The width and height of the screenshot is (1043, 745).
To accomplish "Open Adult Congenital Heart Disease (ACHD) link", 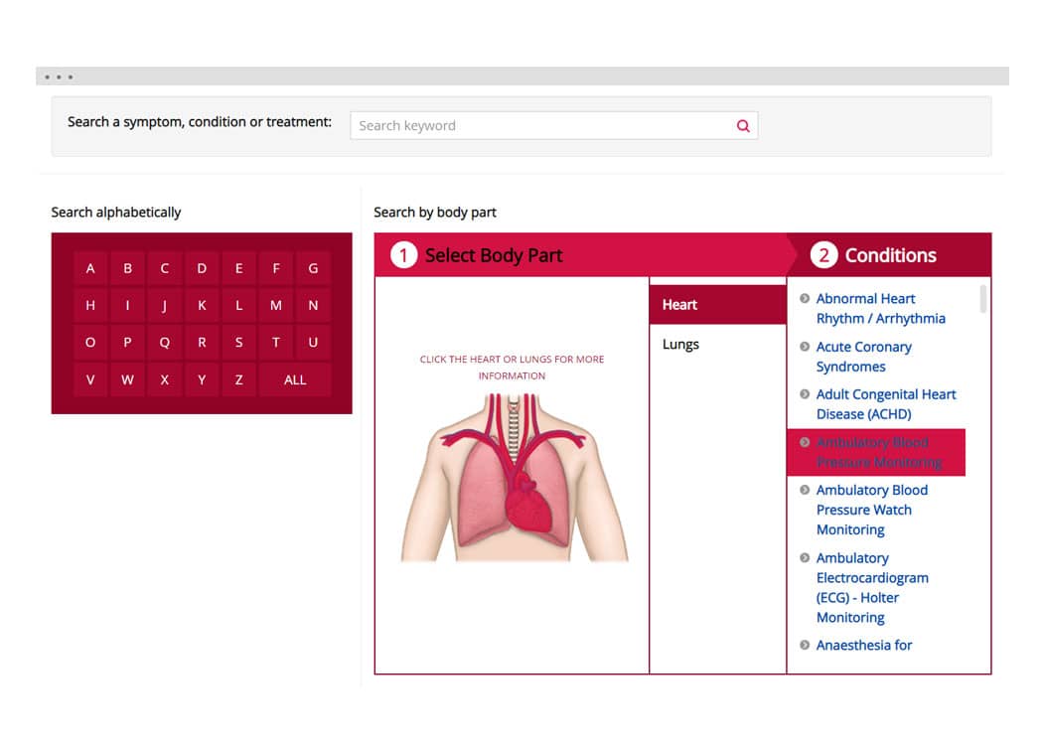I will tap(885, 404).
